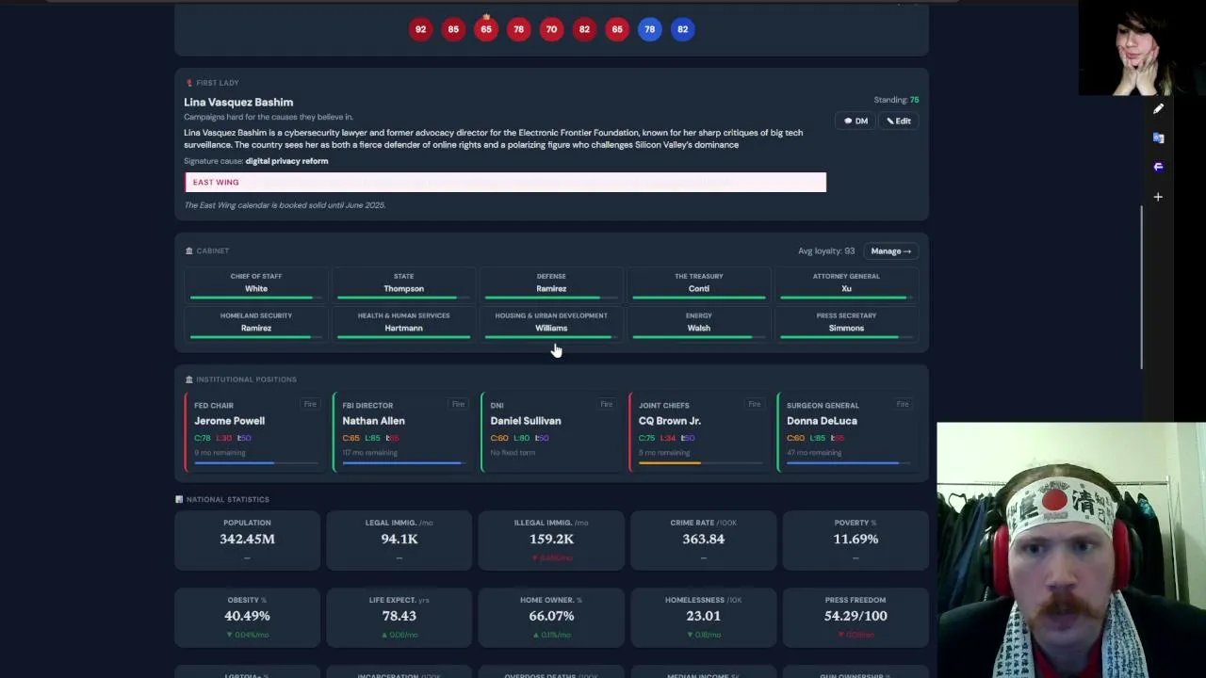The height and width of the screenshot is (678, 1206).
Task: Click the East Wing calendar note
Action: (285, 205)
